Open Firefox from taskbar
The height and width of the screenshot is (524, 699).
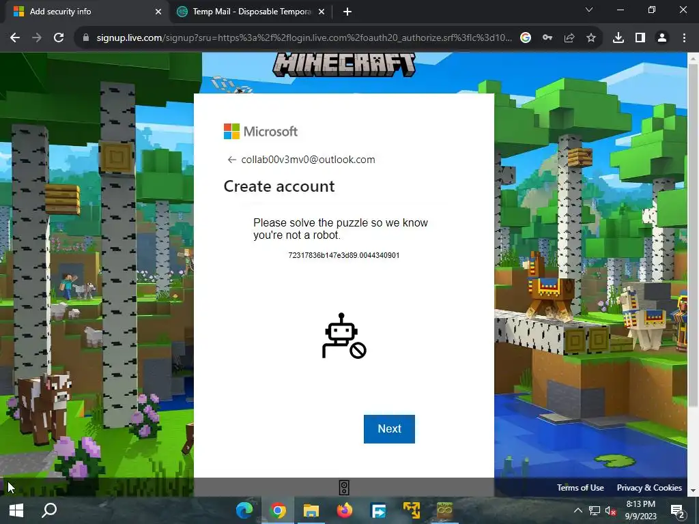click(x=345, y=510)
